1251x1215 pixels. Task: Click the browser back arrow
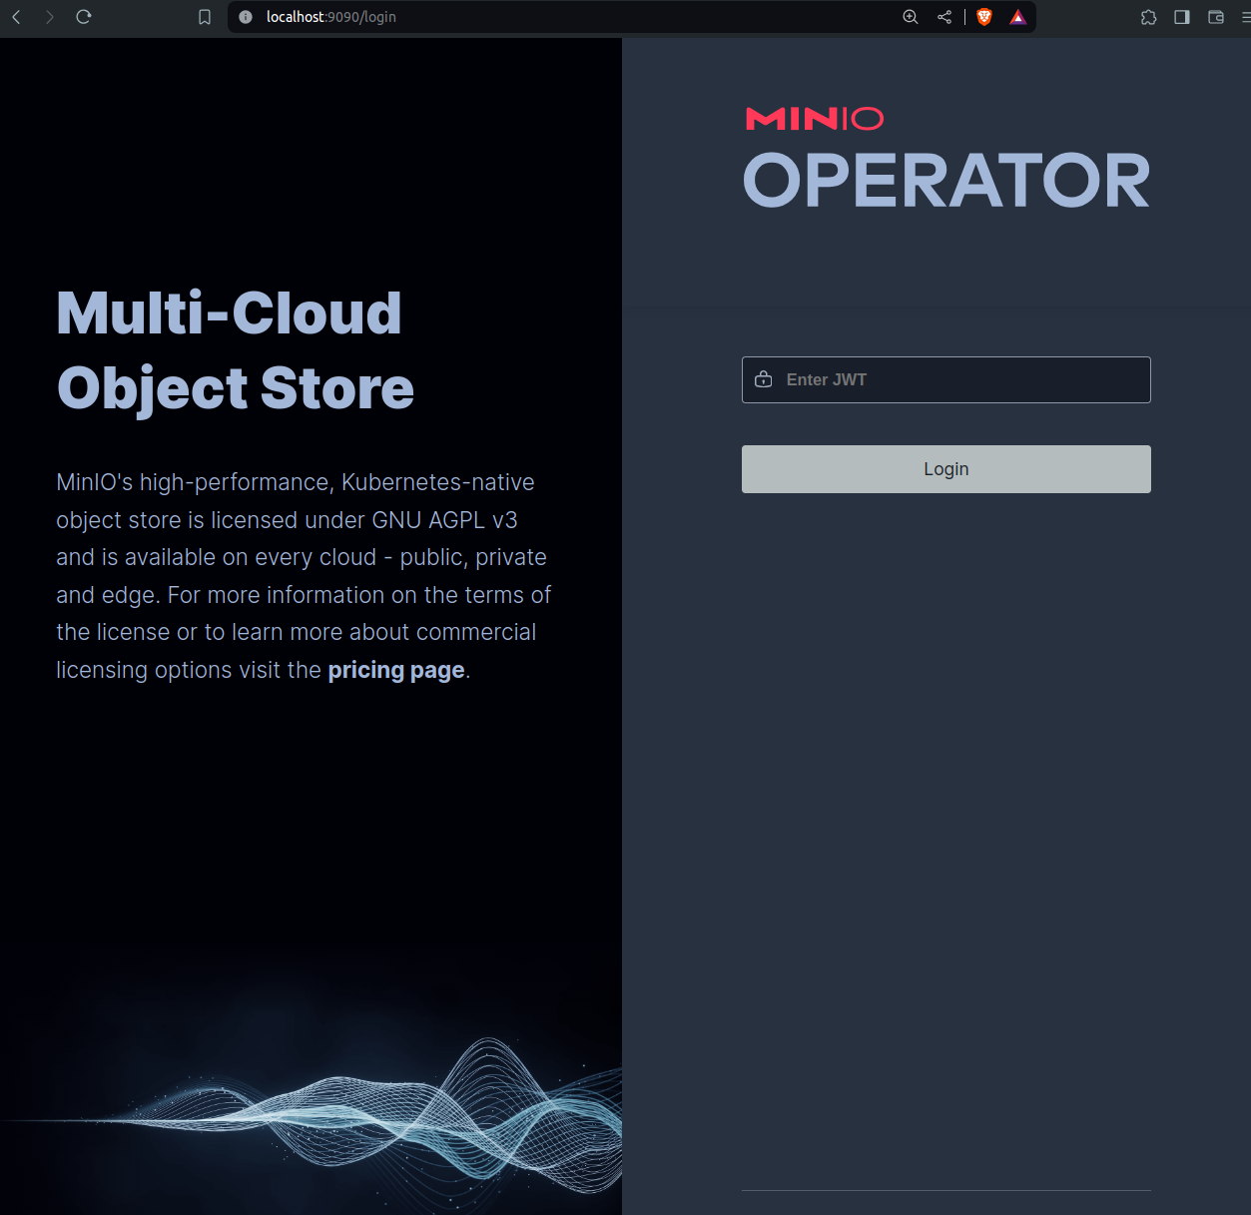click(x=16, y=17)
